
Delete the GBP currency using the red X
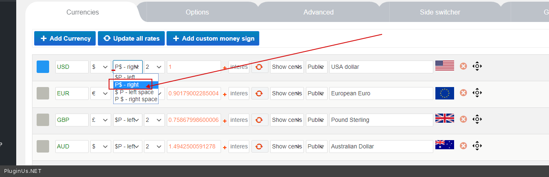[x=463, y=119]
